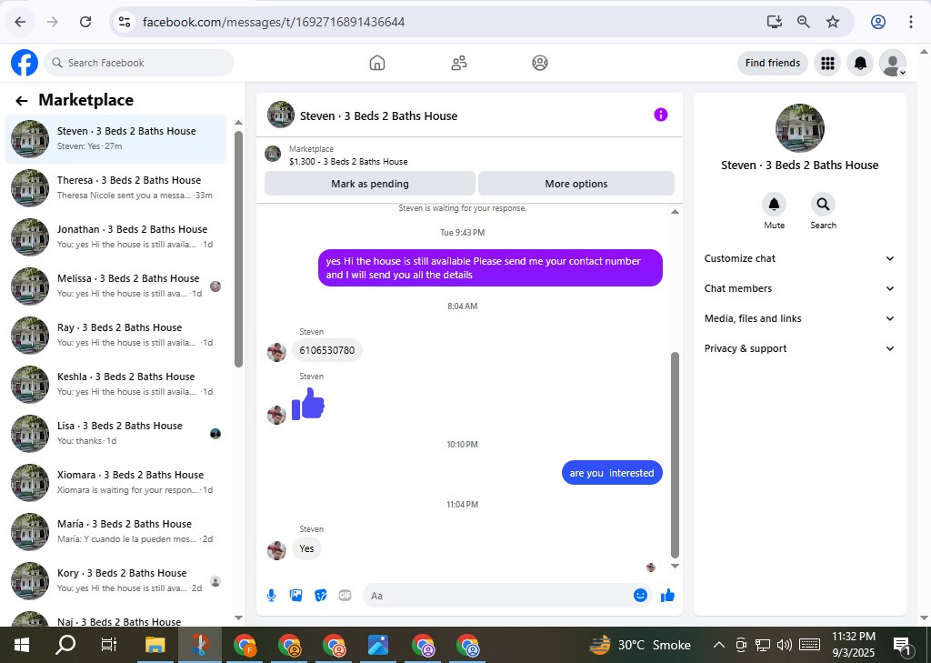
Task: Click the Mark as pending button
Action: click(370, 184)
